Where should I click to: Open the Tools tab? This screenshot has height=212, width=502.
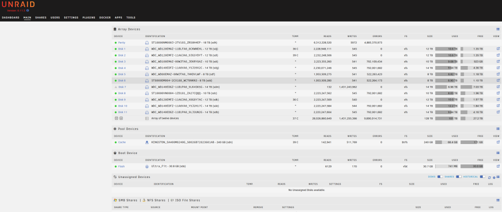(x=131, y=17)
